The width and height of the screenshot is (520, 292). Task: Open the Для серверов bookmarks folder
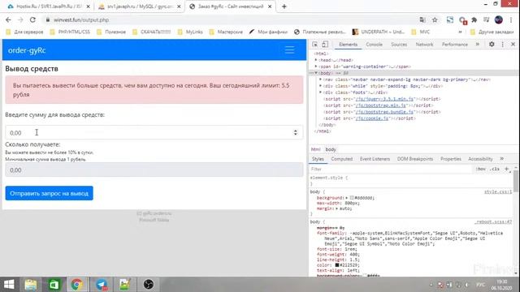(25, 32)
